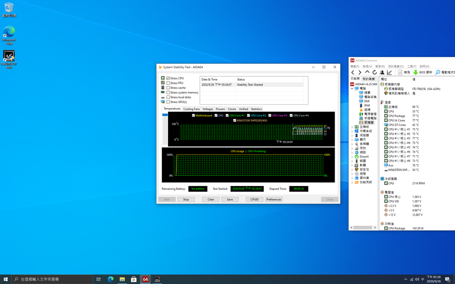Select 電源管理 power management tree item
The image size is (455, 284).
coord(367,114)
